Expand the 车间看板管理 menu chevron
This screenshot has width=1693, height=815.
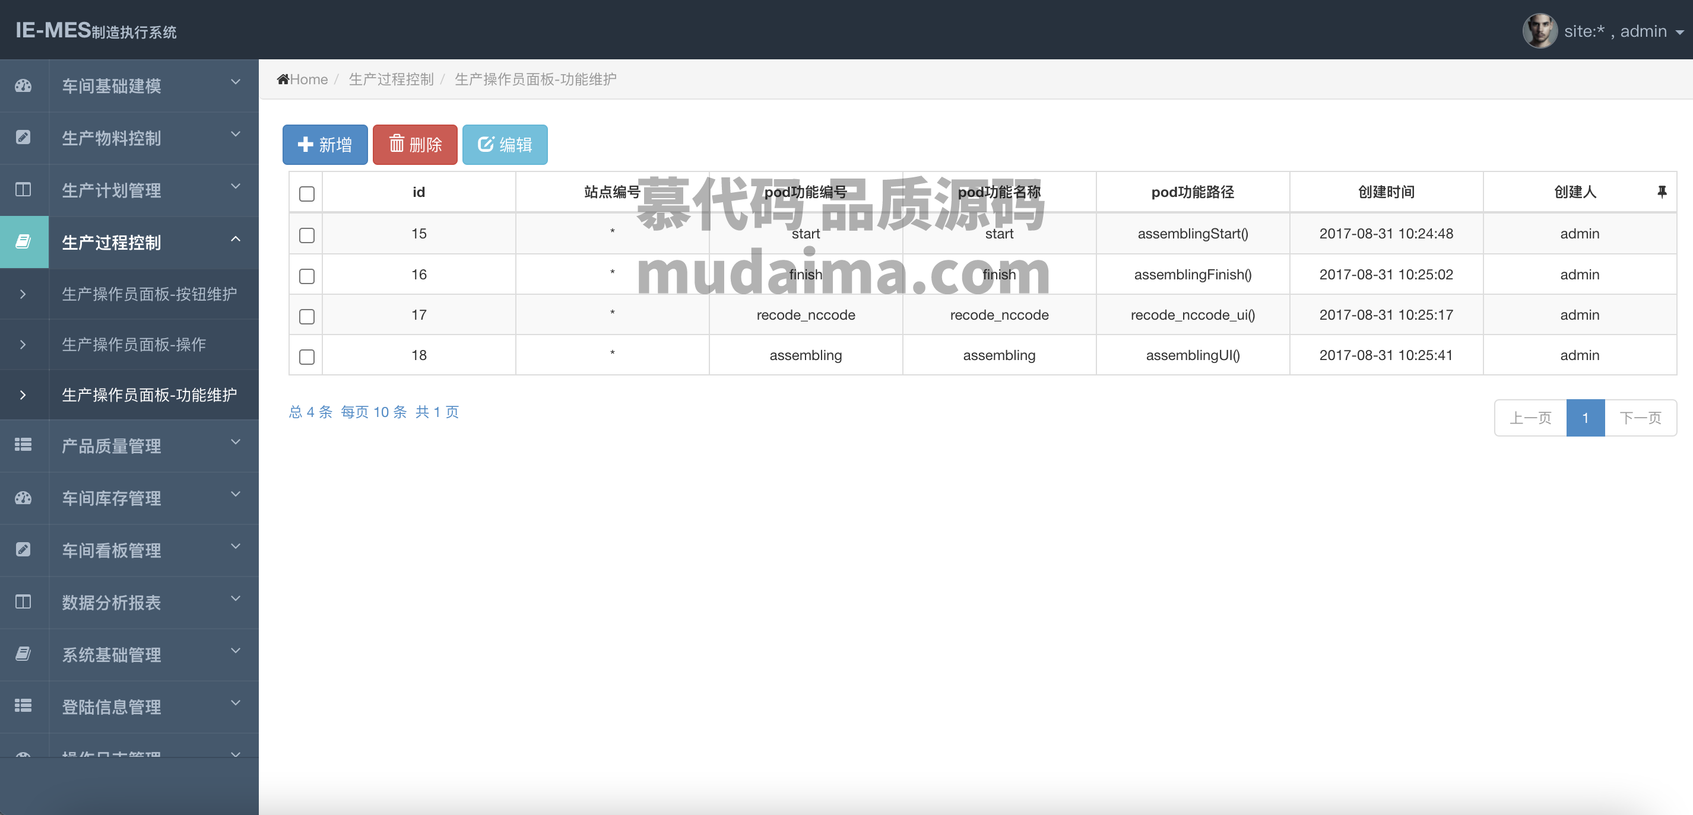[x=235, y=546]
